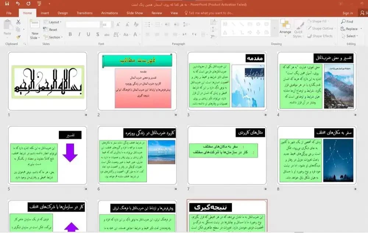This screenshot has width=368, height=233.
Task: Apply the font color A button
Action: [x=136, y=35]
